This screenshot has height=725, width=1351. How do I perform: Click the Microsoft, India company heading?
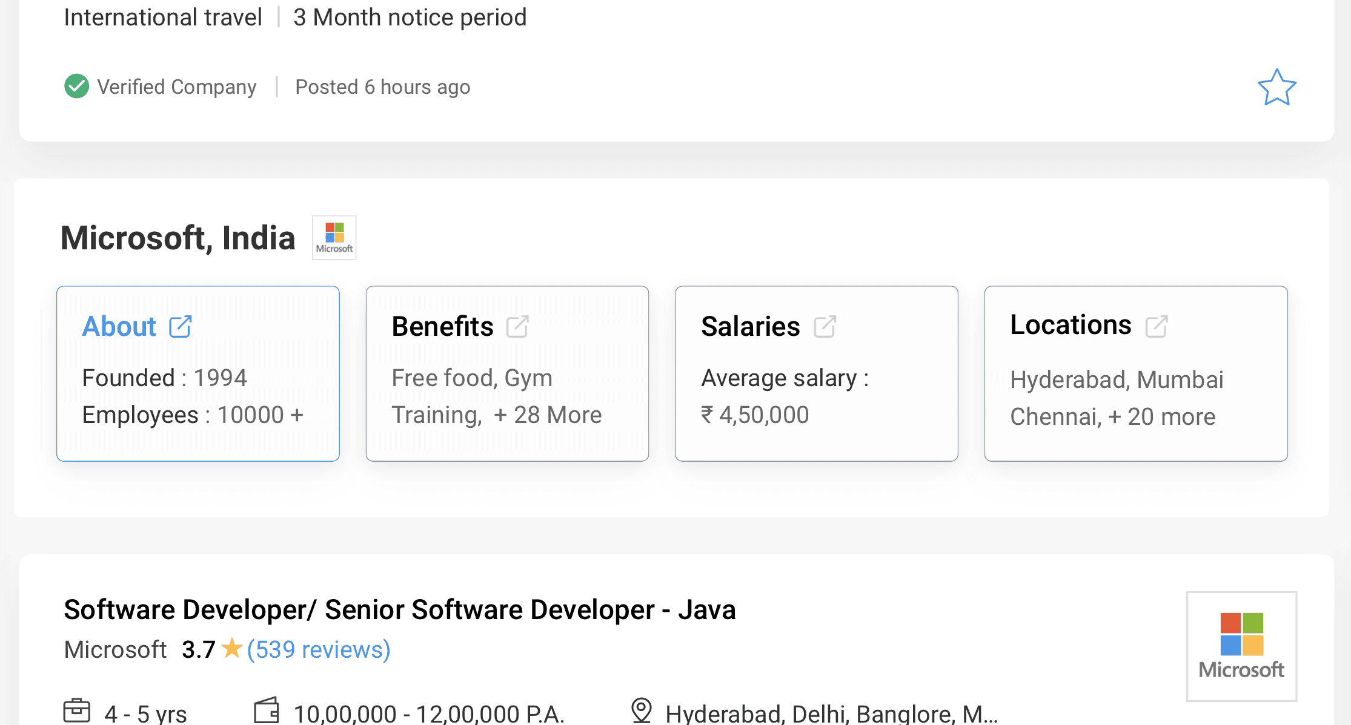pos(178,238)
